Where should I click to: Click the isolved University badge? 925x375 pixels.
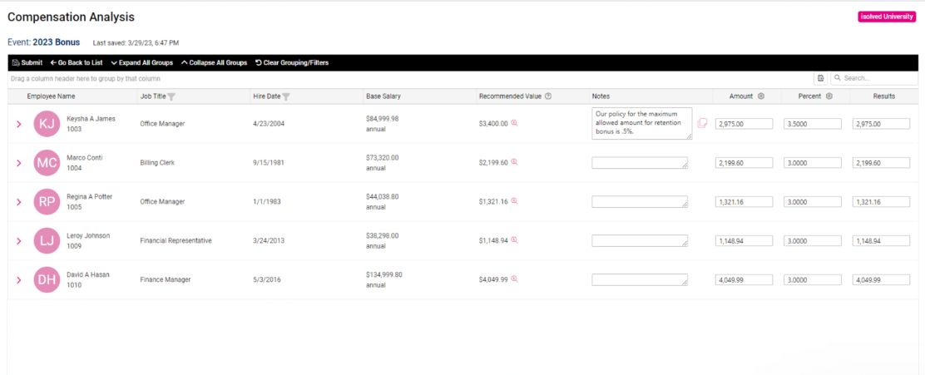click(888, 17)
